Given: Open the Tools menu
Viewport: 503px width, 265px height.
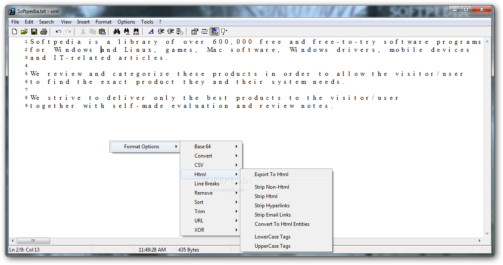Looking at the screenshot, I should pos(147,22).
